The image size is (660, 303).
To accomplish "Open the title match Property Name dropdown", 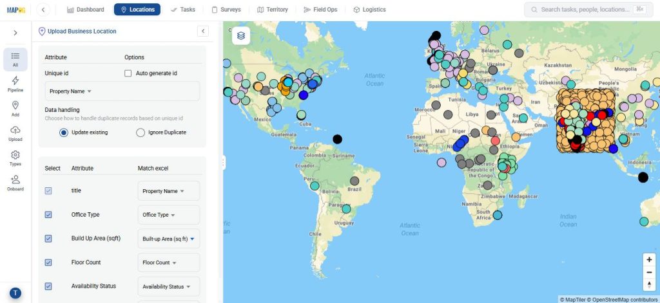I will (169, 191).
